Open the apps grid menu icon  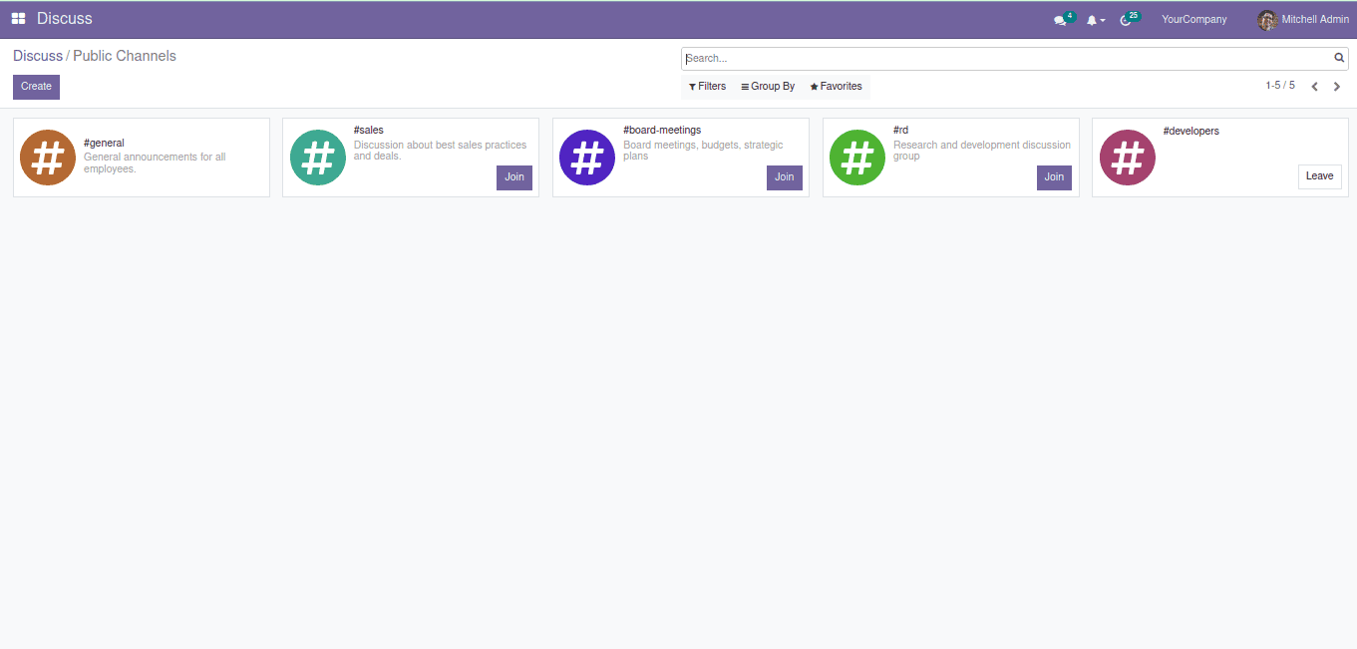[18, 19]
